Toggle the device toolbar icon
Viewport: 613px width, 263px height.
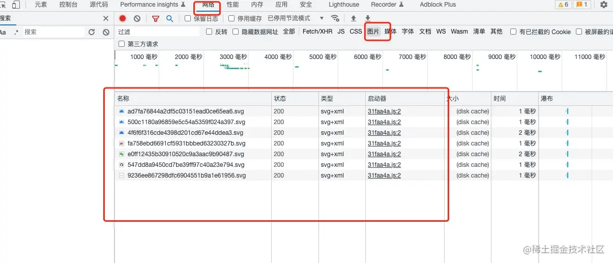pyautogui.click(x=16, y=5)
